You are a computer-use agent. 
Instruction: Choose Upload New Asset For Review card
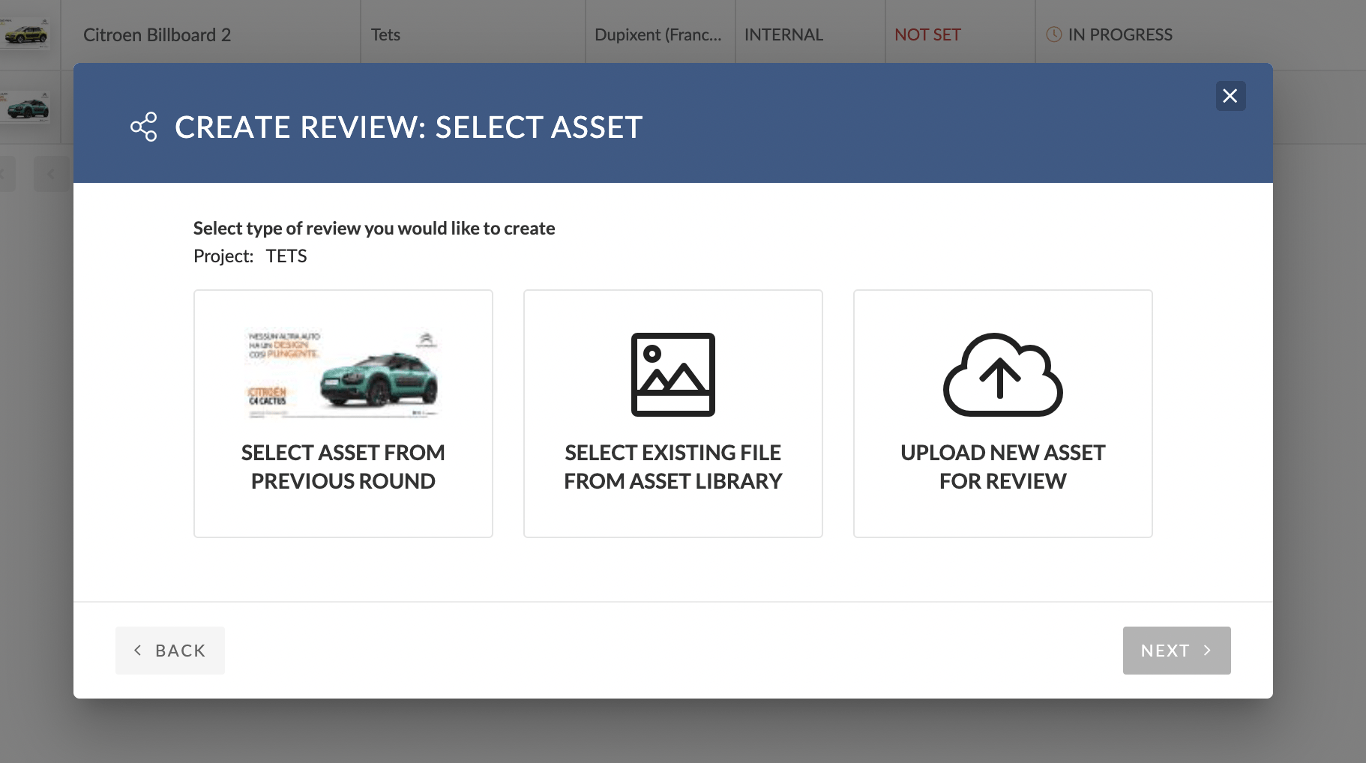(1003, 414)
